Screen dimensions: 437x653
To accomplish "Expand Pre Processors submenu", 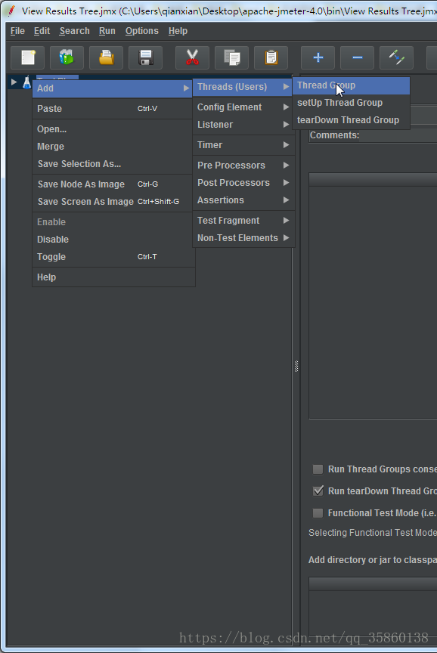I will 243,166.
